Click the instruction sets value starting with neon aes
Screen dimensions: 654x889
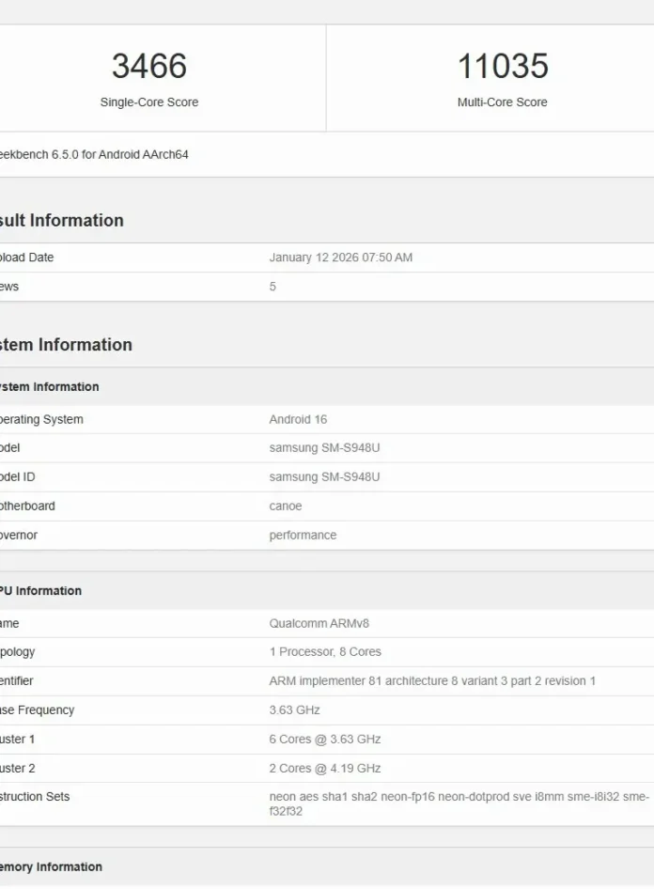click(x=459, y=804)
